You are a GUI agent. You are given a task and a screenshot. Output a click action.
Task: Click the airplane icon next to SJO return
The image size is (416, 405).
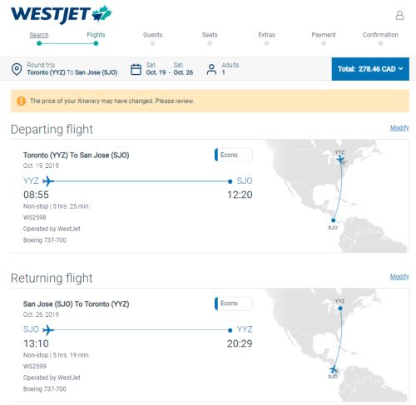(48, 330)
